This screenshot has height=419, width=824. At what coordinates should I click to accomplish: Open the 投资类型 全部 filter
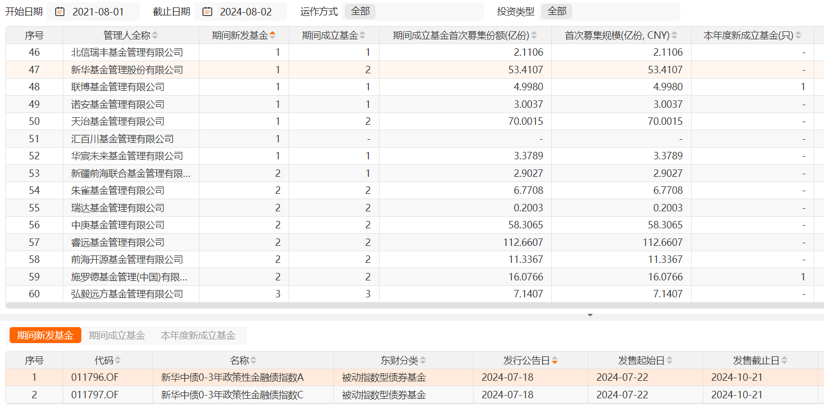[556, 11]
